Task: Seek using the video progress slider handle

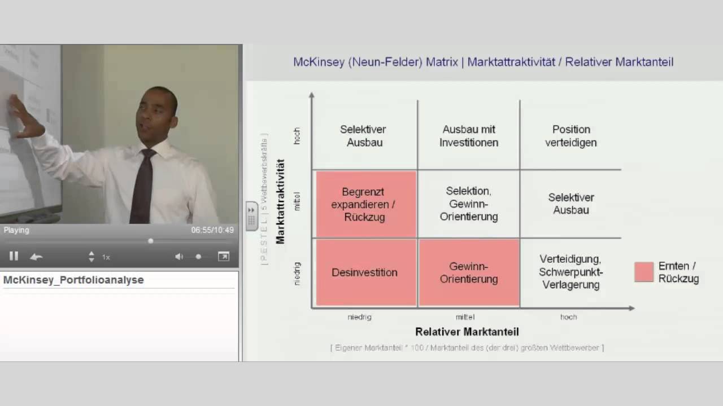Action: [151, 241]
